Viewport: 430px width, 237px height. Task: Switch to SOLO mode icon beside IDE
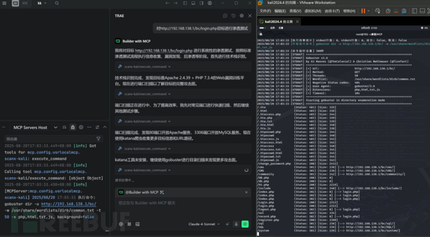16,3
